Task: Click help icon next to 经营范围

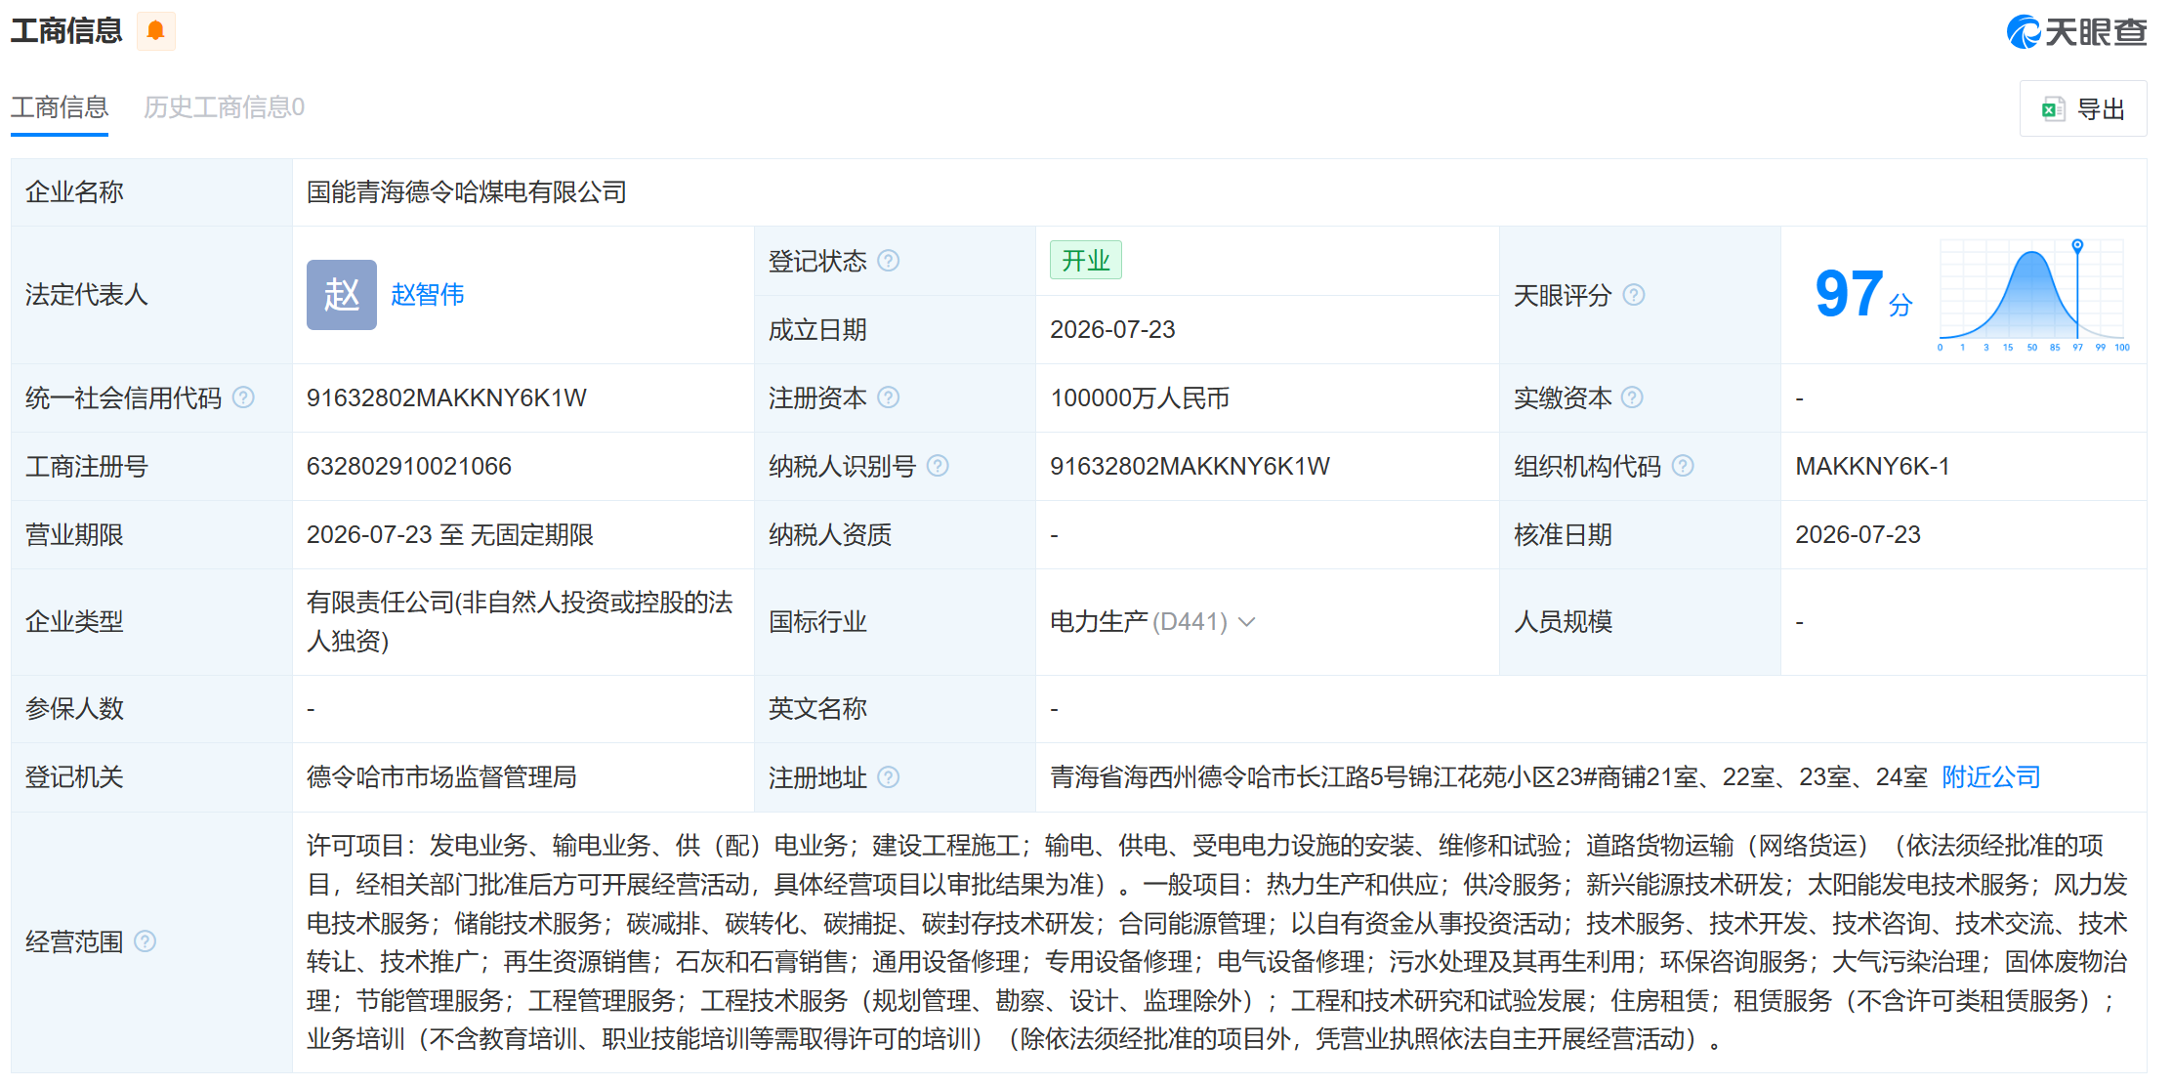Action: [x=146, y=941]
